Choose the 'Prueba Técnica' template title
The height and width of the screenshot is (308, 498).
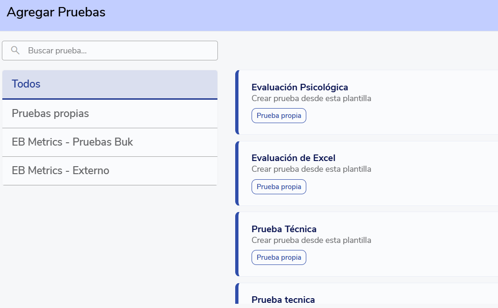tap(284, 229)
